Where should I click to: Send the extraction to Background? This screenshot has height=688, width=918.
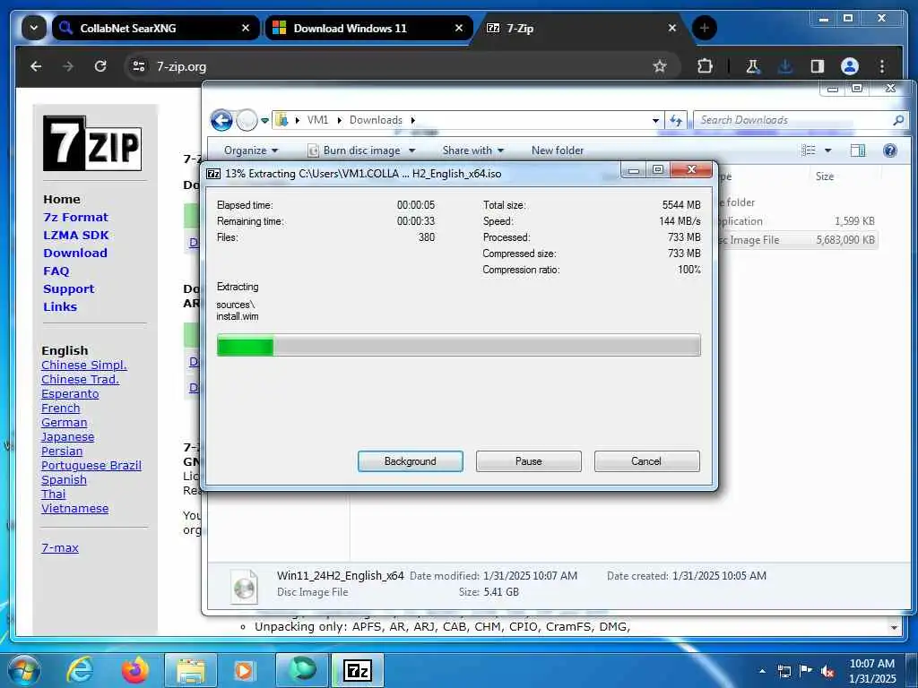click(411, 461)
